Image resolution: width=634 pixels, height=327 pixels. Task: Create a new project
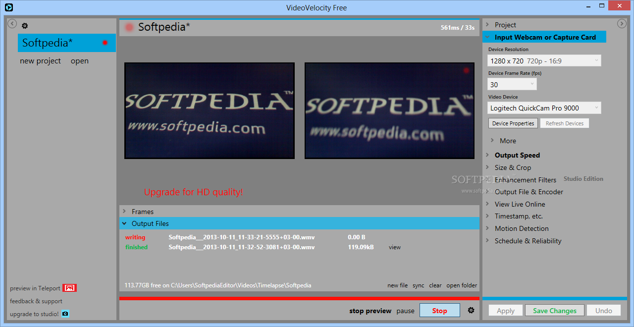[x=40, y=61]
